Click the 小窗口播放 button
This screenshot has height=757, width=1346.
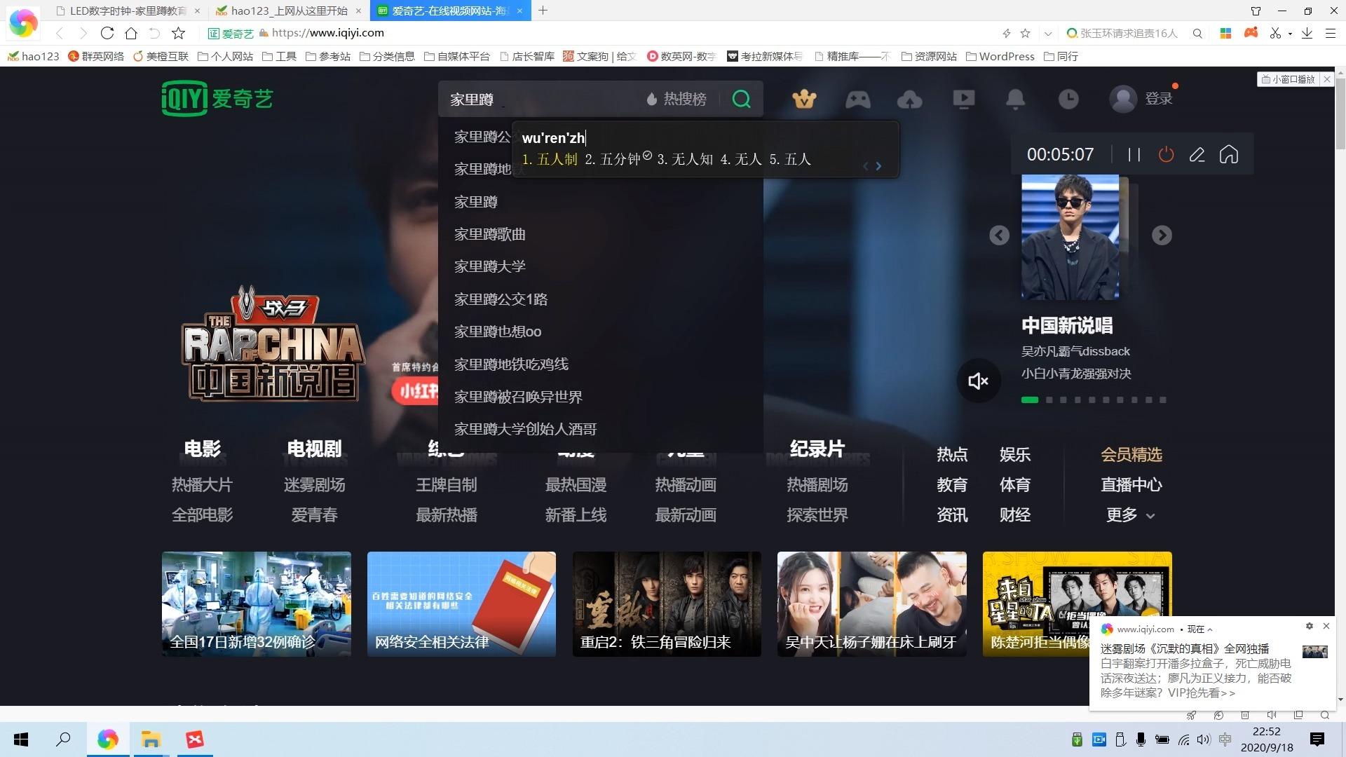pyautogui.click(x=1289, y=79)
